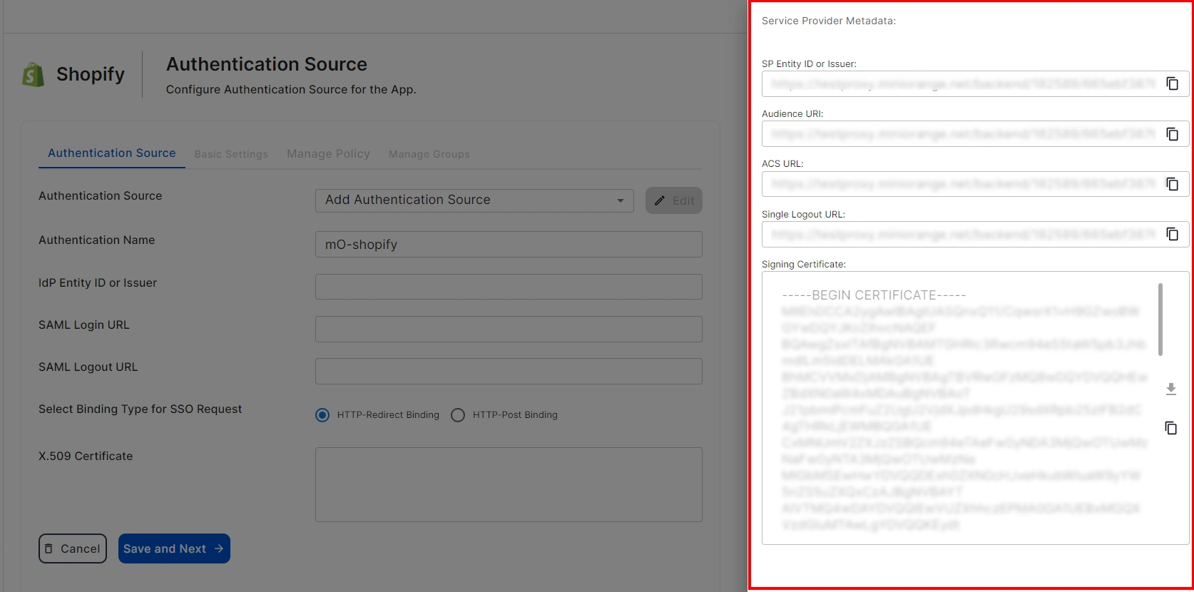Click Save and Next button

(174, 548)
